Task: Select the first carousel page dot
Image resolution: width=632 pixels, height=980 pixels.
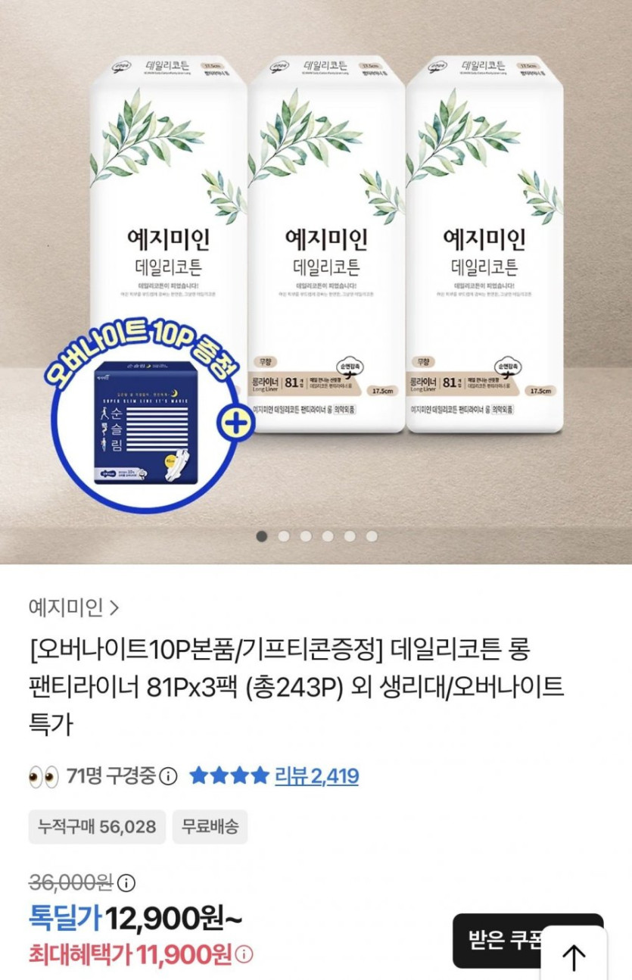Action: click(x=262, y=536)
